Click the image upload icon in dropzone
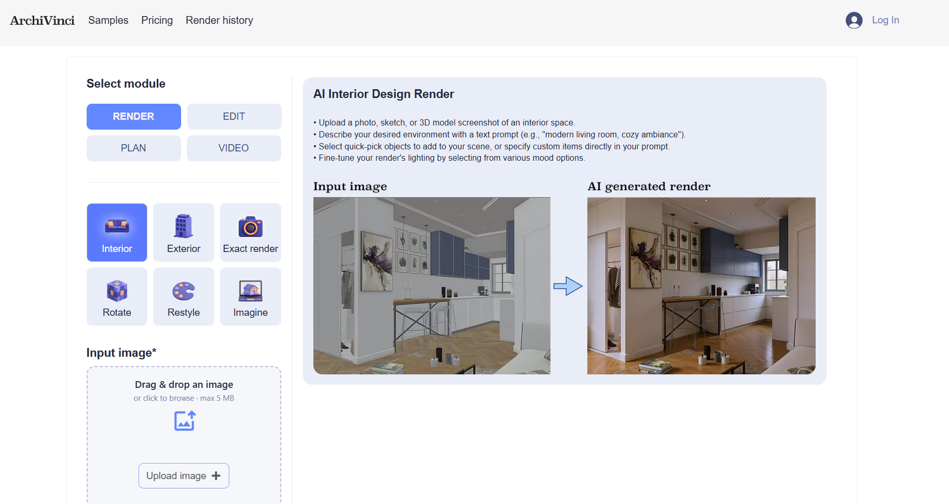 pyautogui.click(x=184, y=421)
